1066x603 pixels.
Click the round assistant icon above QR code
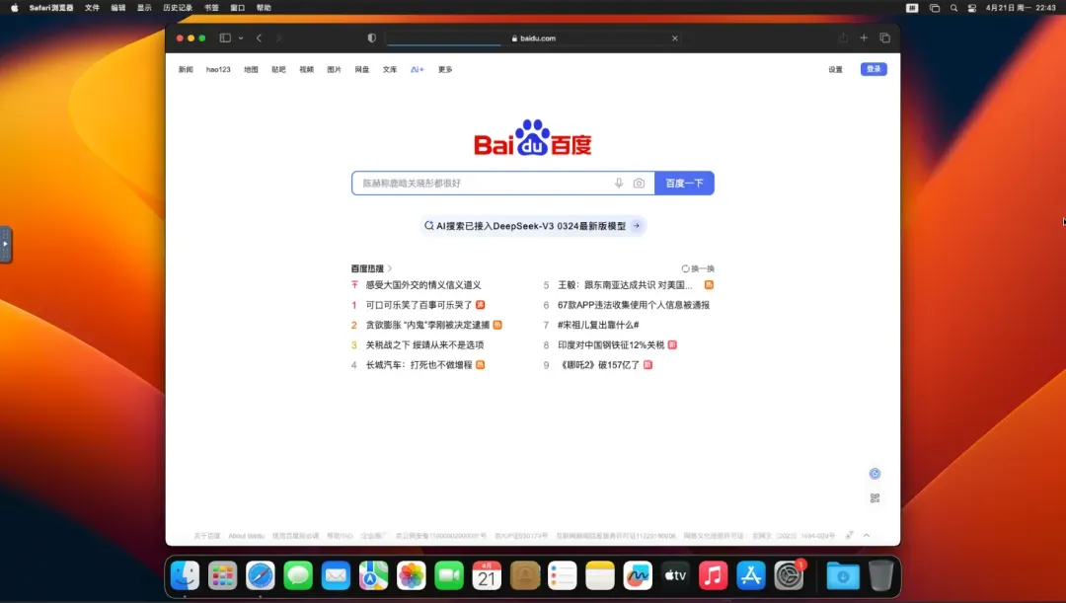click(875, 473)
